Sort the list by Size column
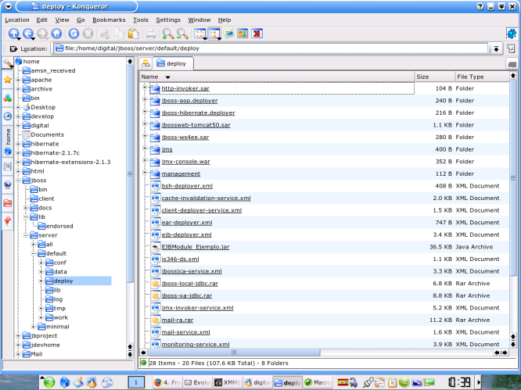 pos(432,77)
